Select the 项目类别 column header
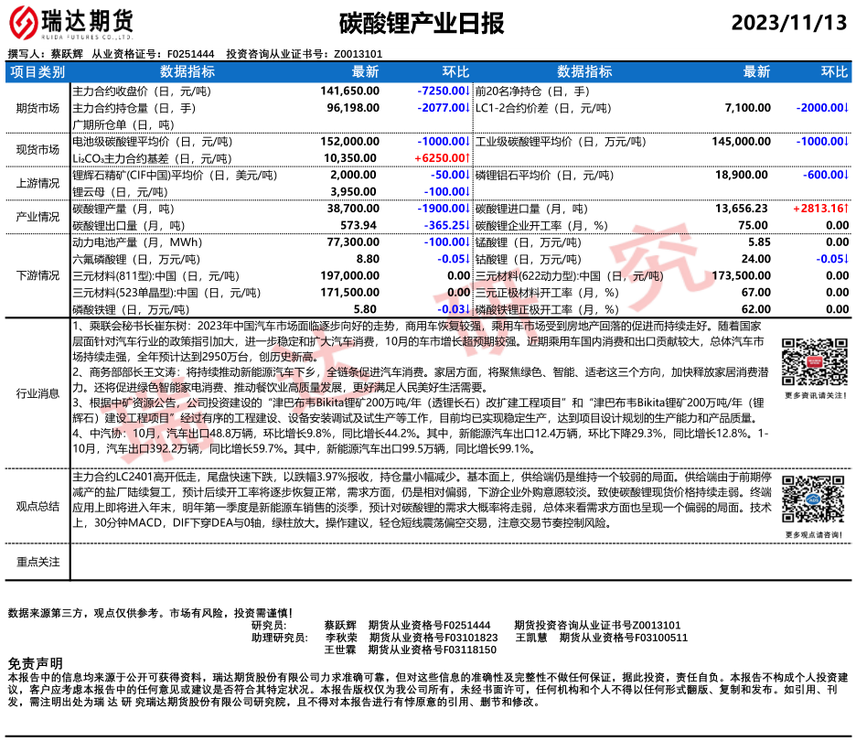 coord(37,72)
